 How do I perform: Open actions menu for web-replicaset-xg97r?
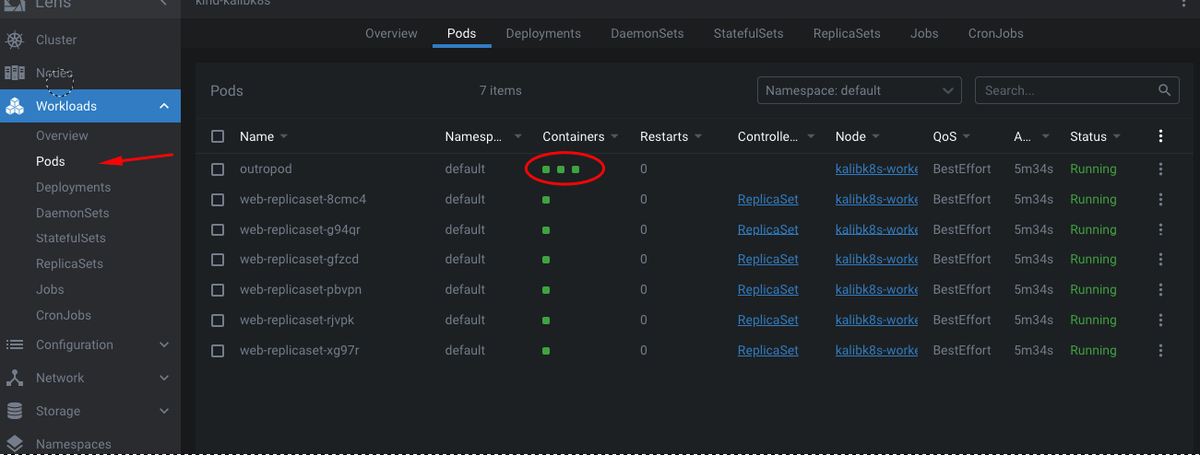point(1160,351)
